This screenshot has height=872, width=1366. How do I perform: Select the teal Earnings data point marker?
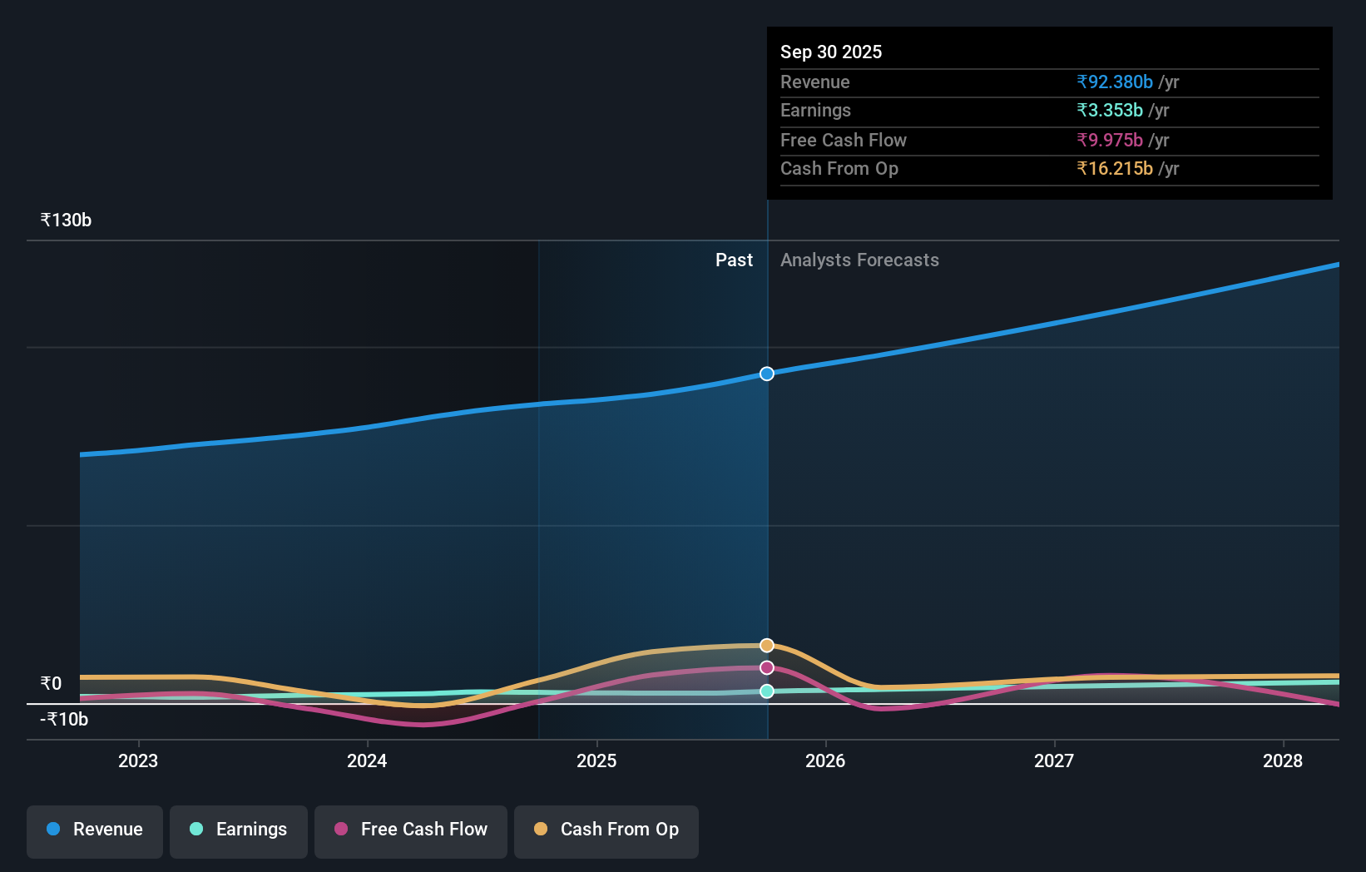[766, 691]
